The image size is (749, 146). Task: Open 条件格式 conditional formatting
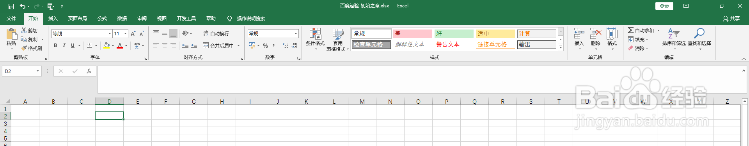315,39
